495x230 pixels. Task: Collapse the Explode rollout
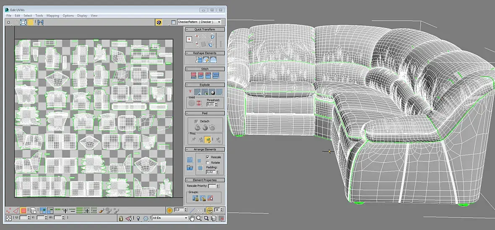coord(205,85)
